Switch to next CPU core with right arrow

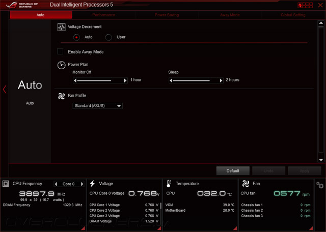point(82,184)
